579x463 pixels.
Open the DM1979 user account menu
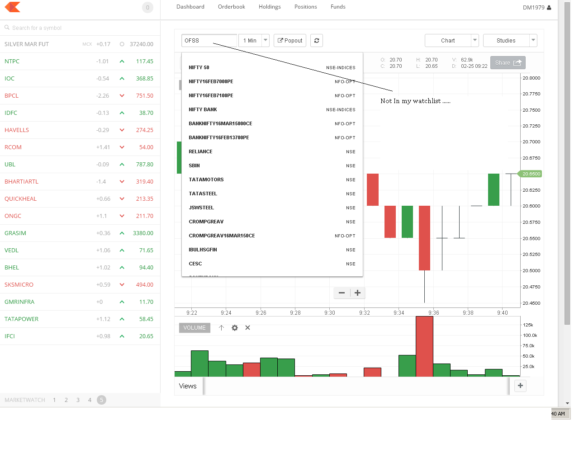(x=537, y=7)
